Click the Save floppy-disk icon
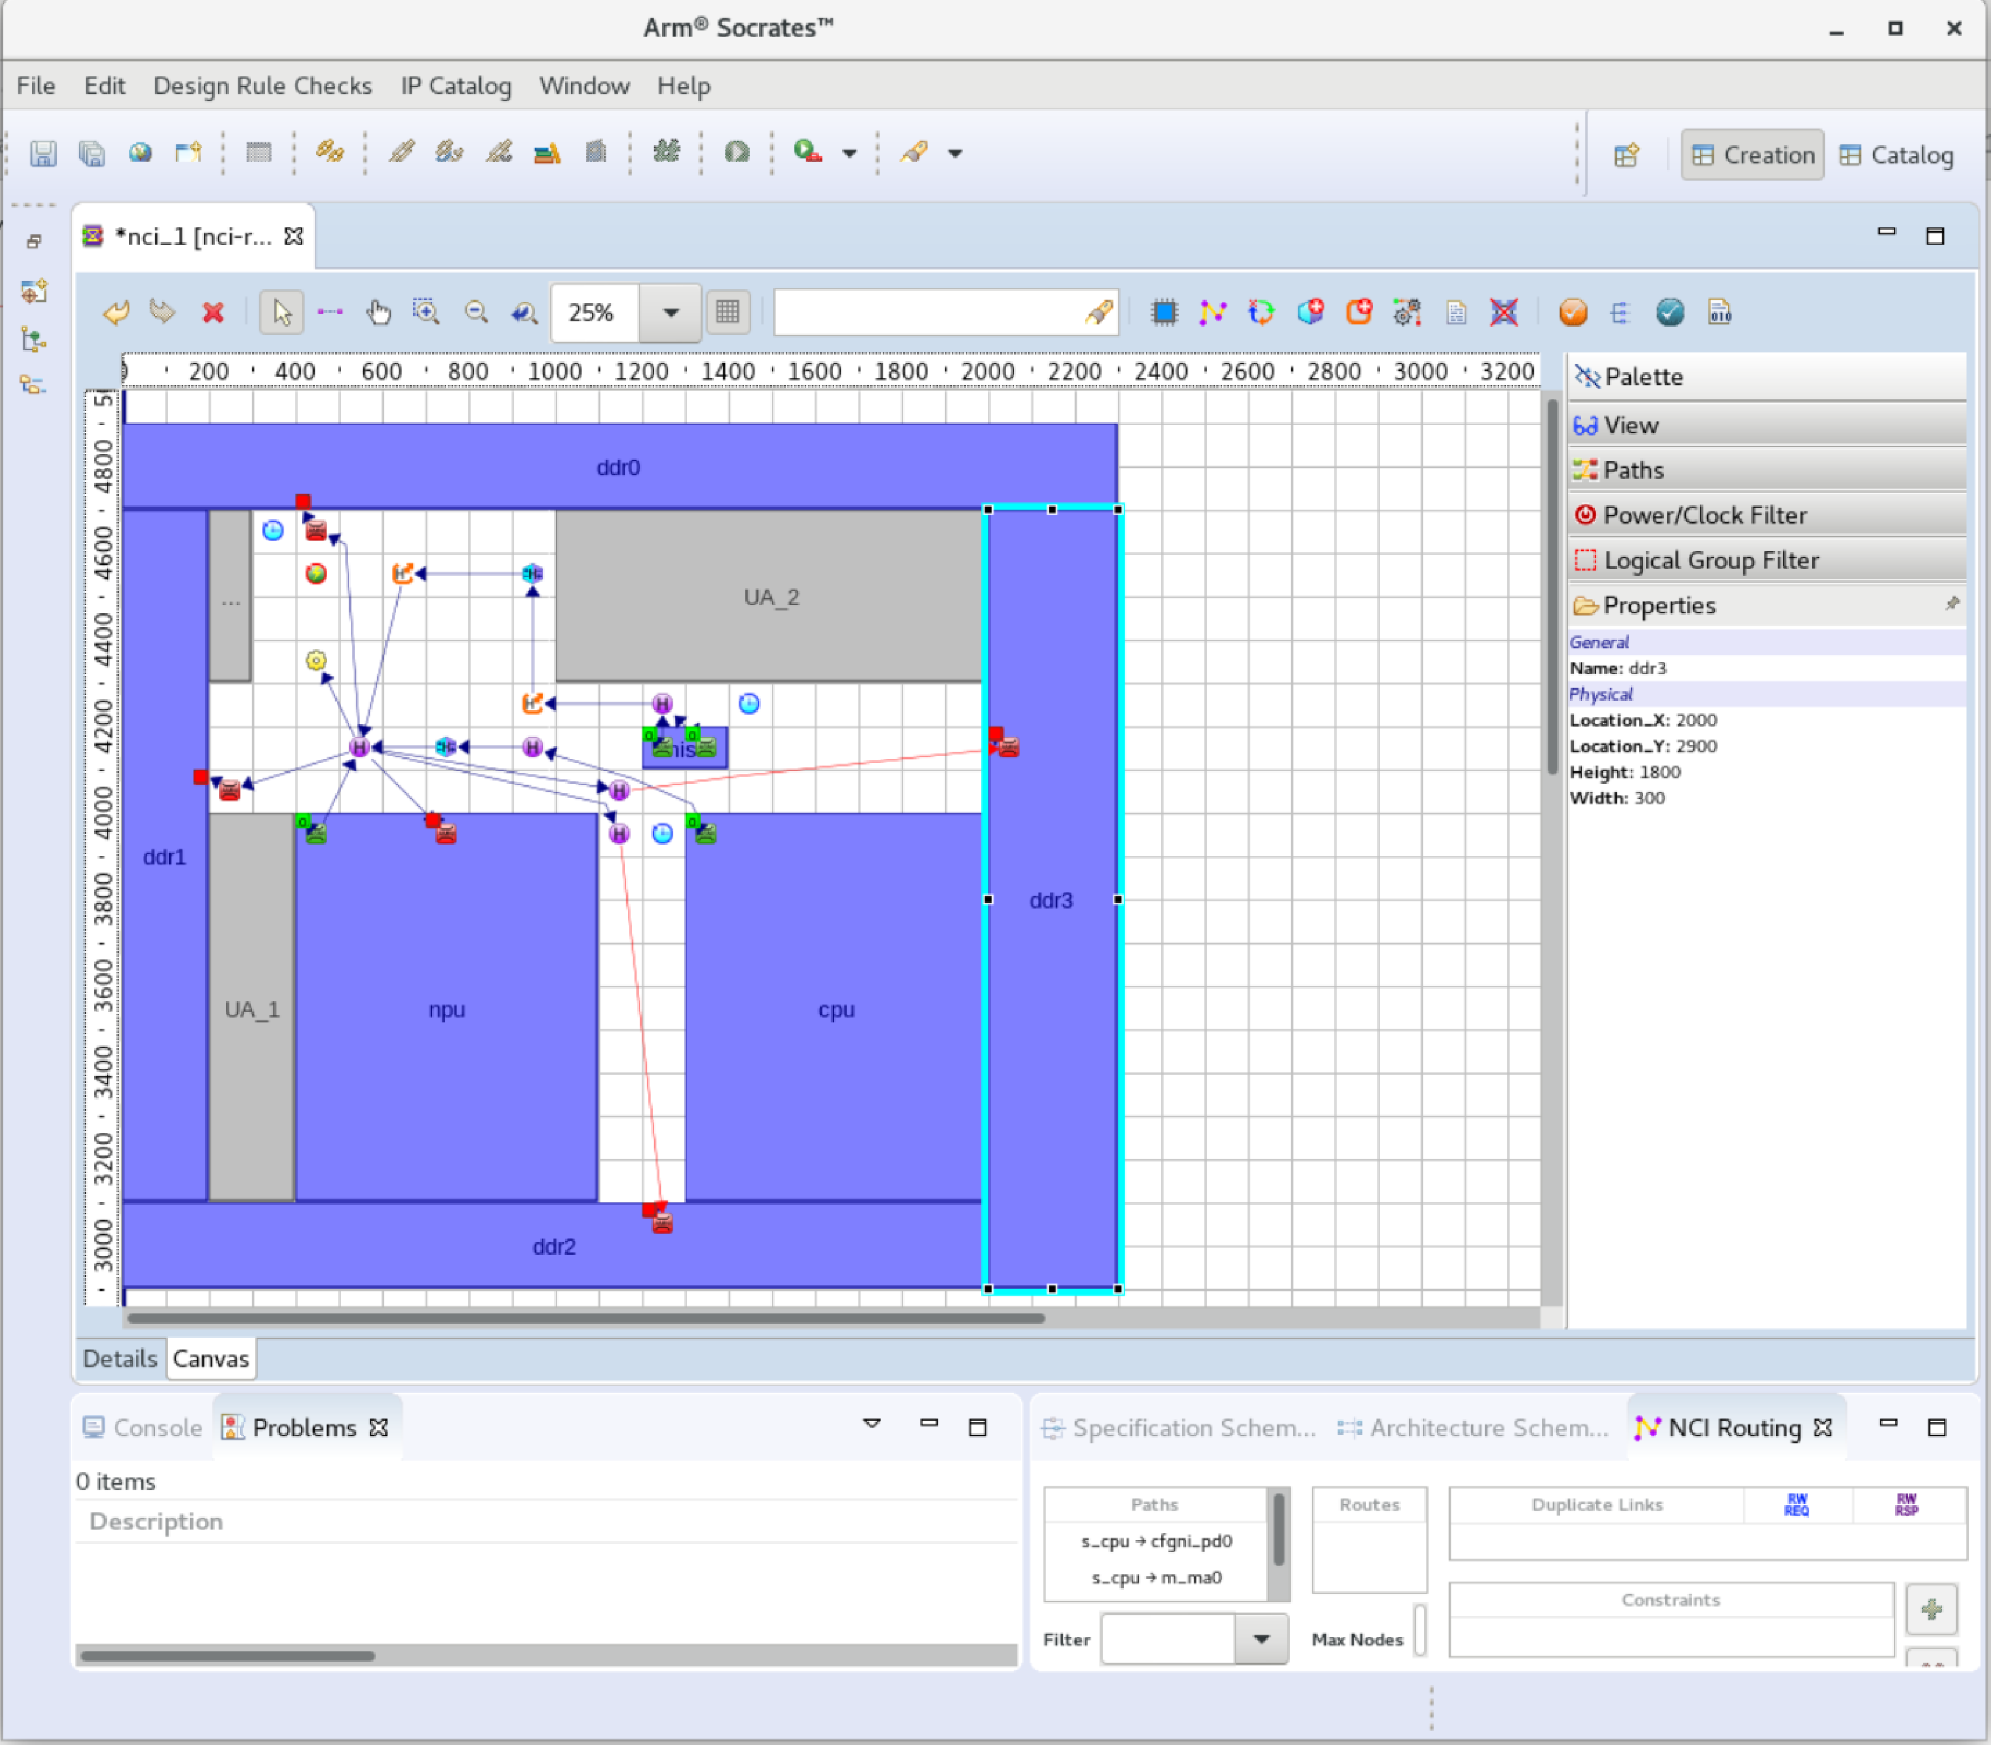 click(43, 154)
